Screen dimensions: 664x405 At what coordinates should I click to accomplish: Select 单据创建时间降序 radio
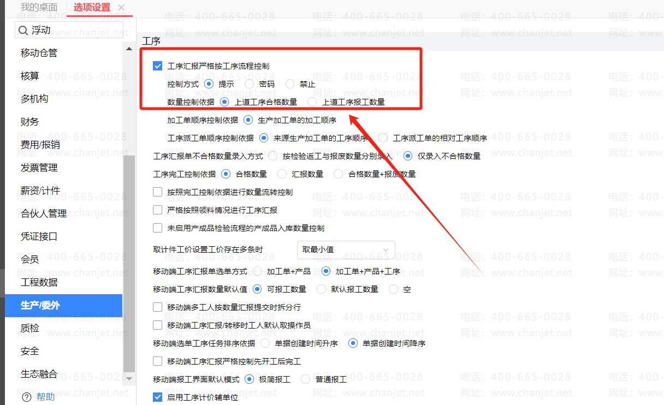click(x=353, y=343)
